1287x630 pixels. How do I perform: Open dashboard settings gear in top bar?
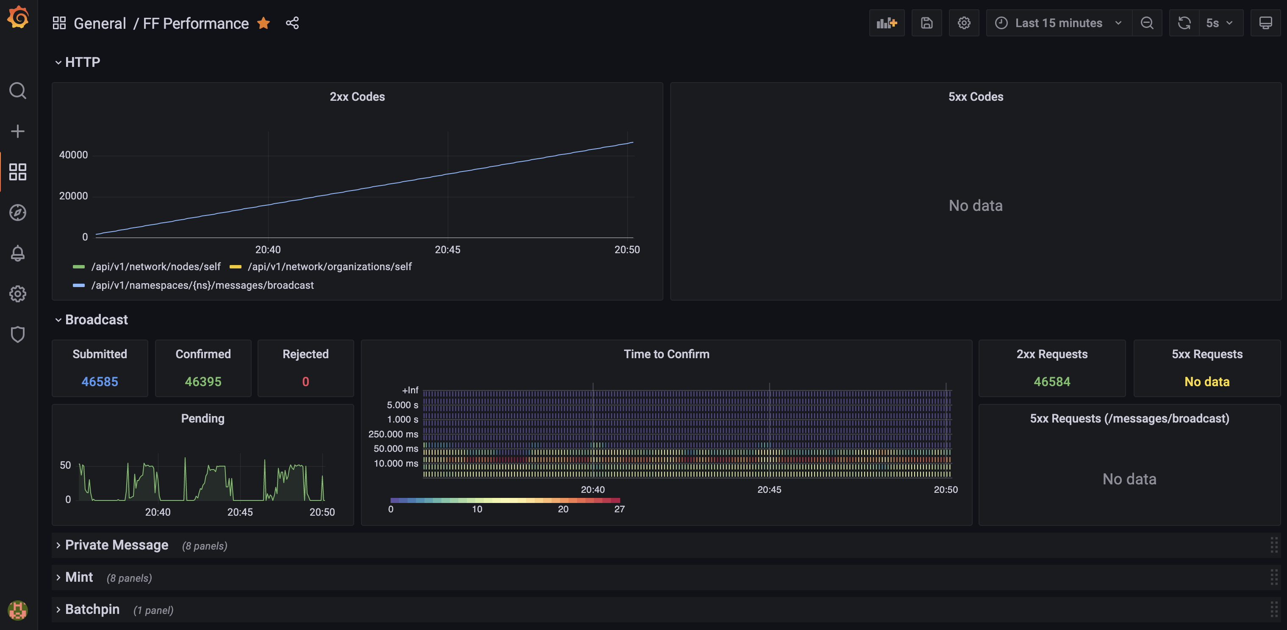[x=964, y=23]
